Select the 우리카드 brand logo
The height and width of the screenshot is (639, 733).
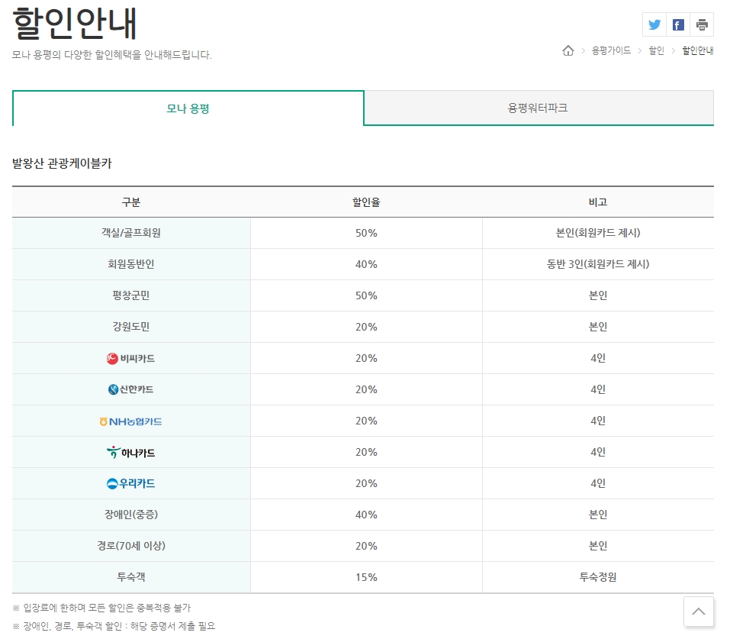tap(130, 483)
